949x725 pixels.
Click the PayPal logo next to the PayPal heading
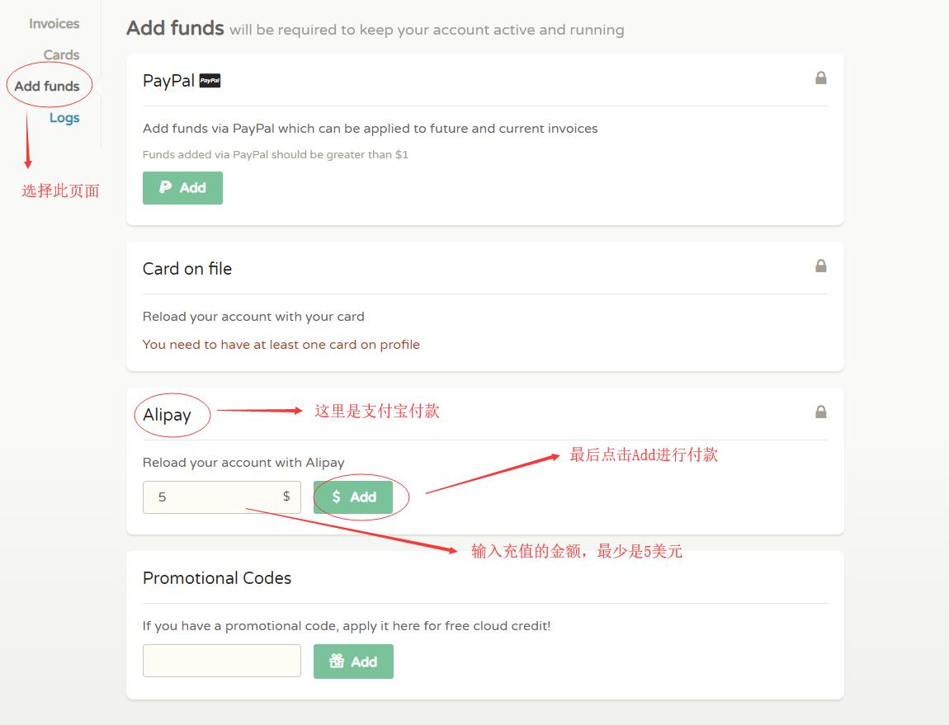coord(210,80)
